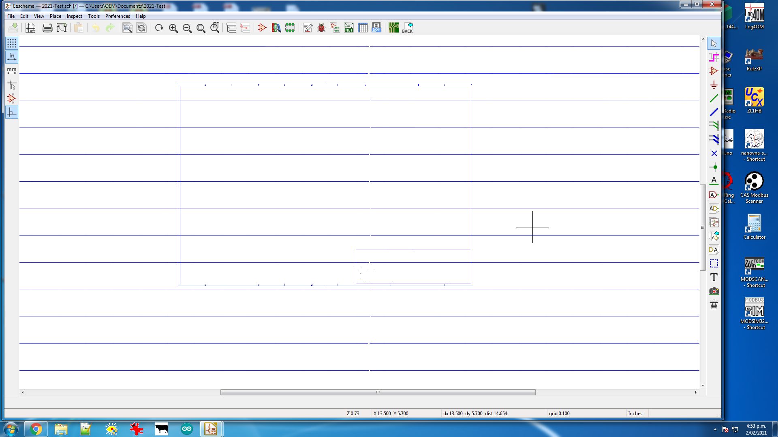This screenshot has width=778, height=437.
Task: Click the vertical scrollbar down arrow
Action: pyautogui.click(x=703, y=386)
